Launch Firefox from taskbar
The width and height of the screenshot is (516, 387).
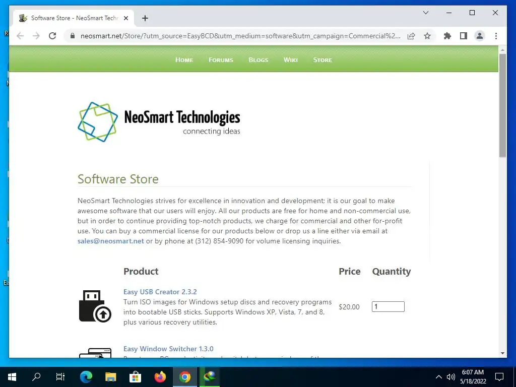coord(160,377)
